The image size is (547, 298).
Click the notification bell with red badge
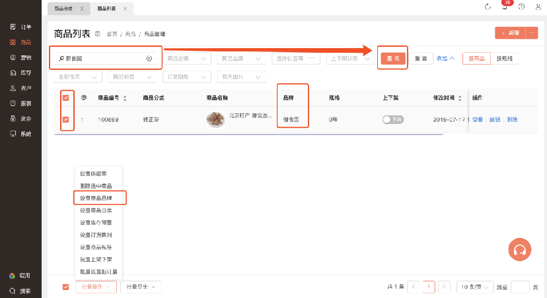click(505, 7)
